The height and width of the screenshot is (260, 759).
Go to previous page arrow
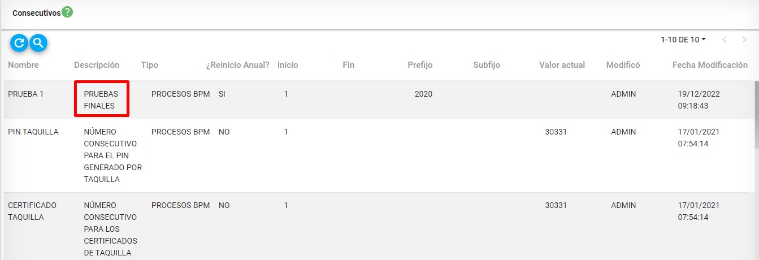click(x=725, y=40)
